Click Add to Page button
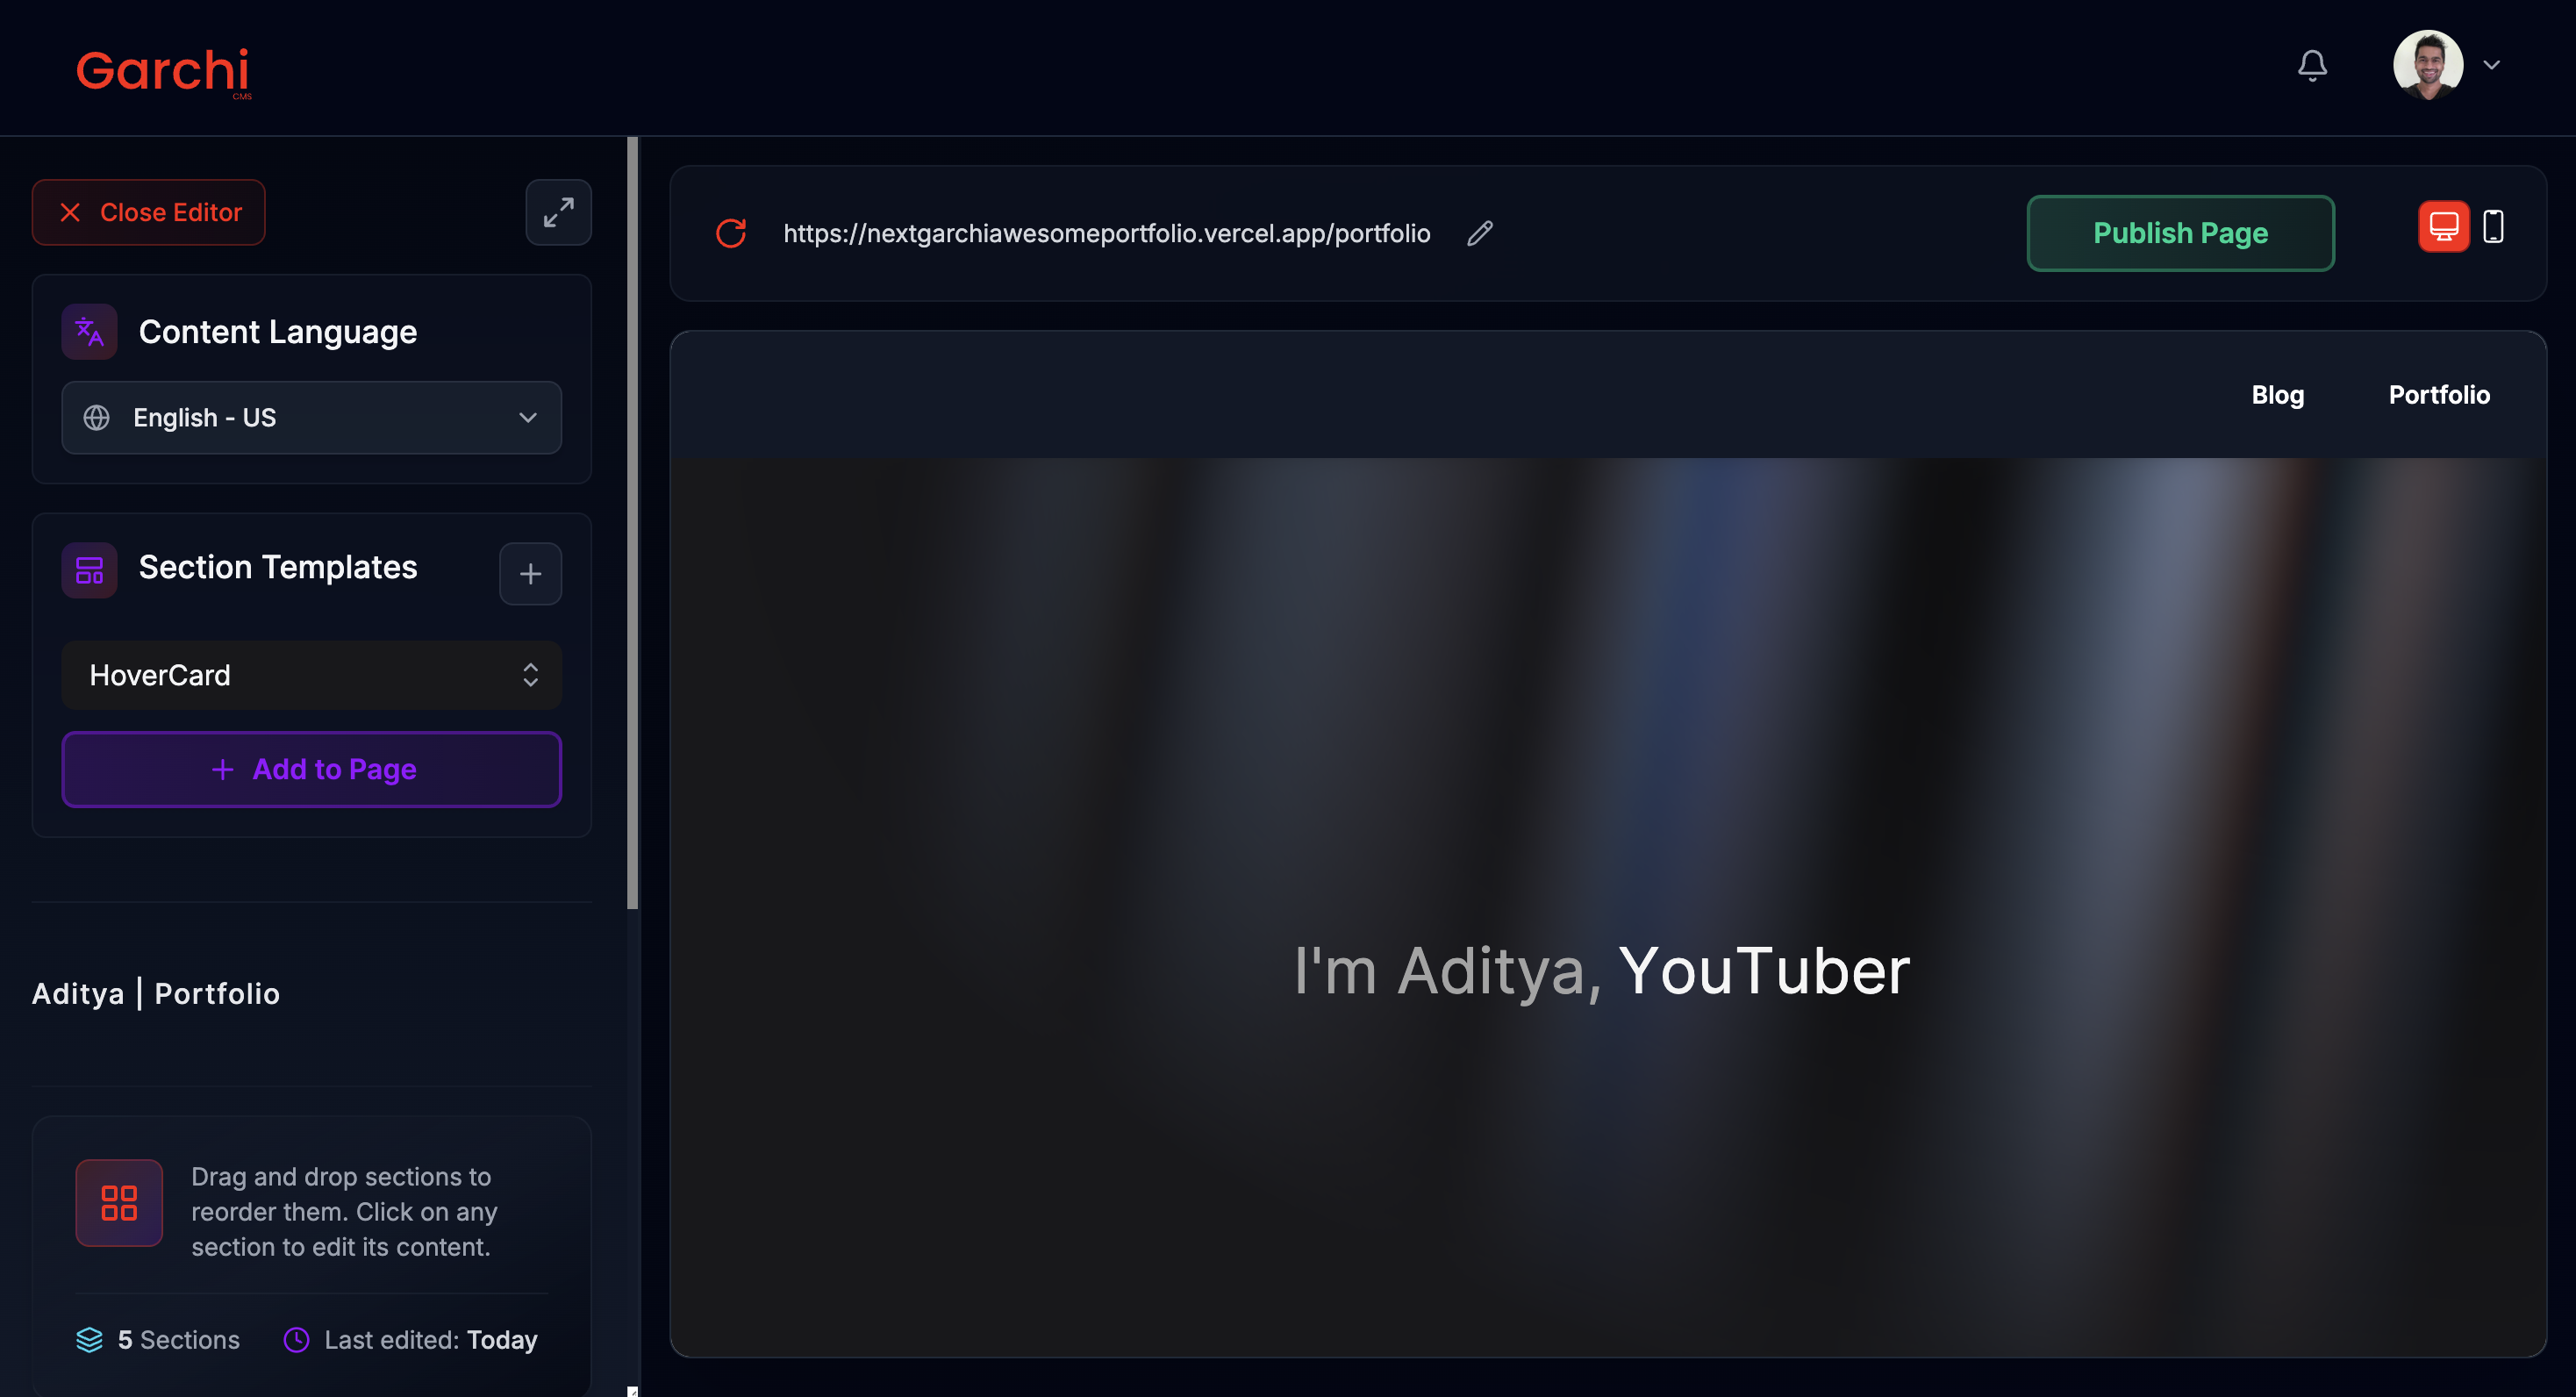2576x1397 pixels. point(311,769)
